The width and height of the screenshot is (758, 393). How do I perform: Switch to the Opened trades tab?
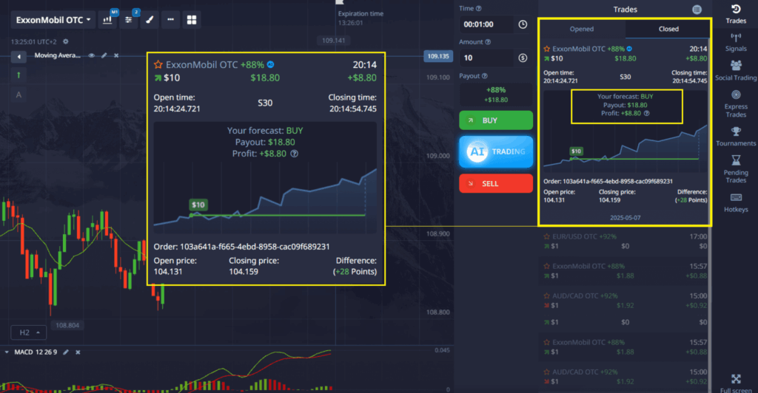[582, 29]
